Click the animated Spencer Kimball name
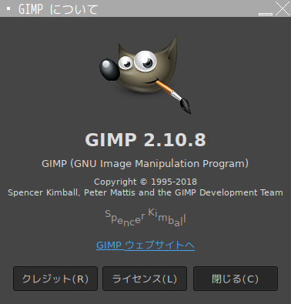Screen dimensions: 291x304 pos(145,218)
